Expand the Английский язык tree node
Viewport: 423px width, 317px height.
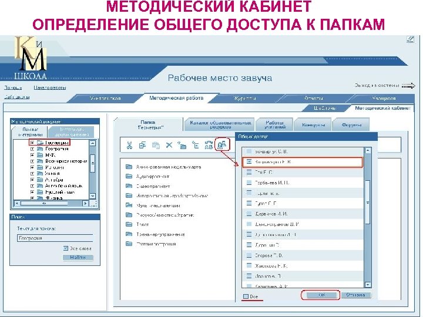pyautogui.click(x=32, y=186)
